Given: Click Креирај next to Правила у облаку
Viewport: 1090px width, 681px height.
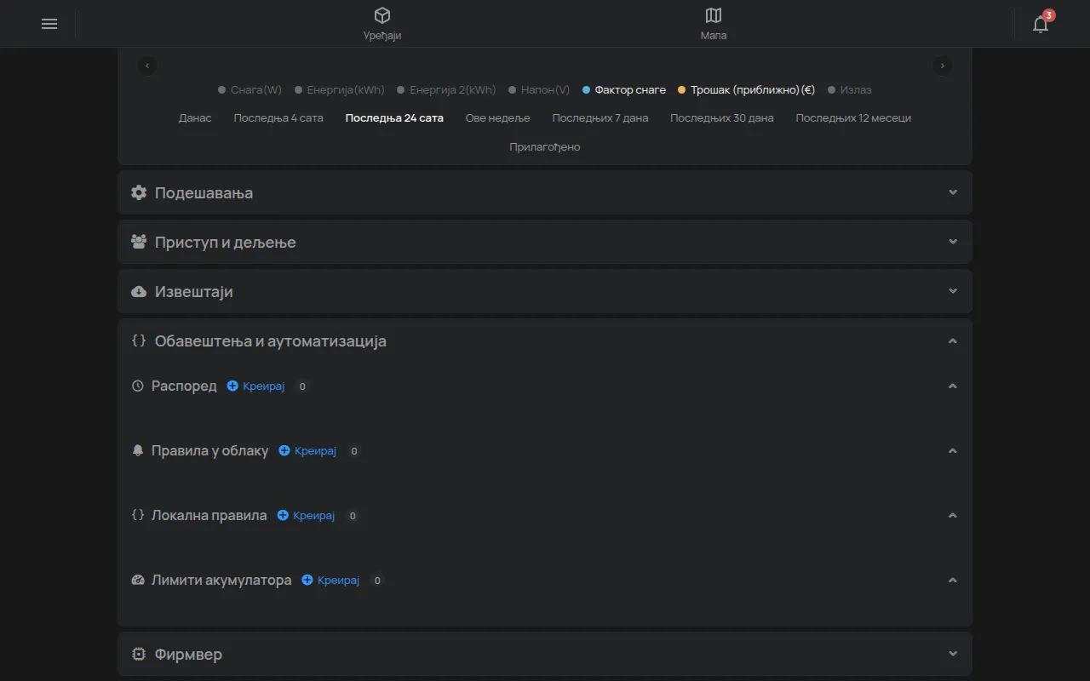Looking at the screenshot, I should point(307,450).
